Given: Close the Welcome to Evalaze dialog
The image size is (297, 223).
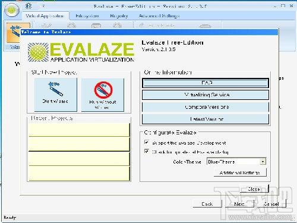Looking at the screenshot, I should [x=254, y=189].
